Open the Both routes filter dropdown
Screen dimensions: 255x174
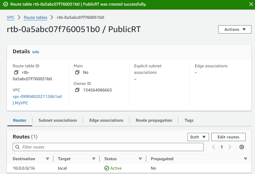[x=198, y=137]
